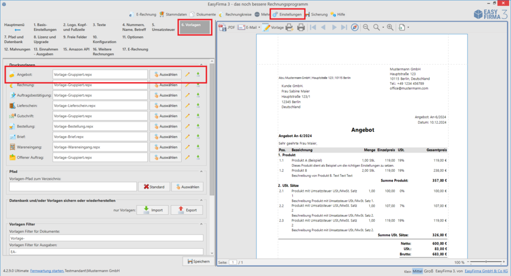The height and width of the screenshot is (276, 511).
Task: Download the Offener Auftrag template
Action: coord(198,157)
